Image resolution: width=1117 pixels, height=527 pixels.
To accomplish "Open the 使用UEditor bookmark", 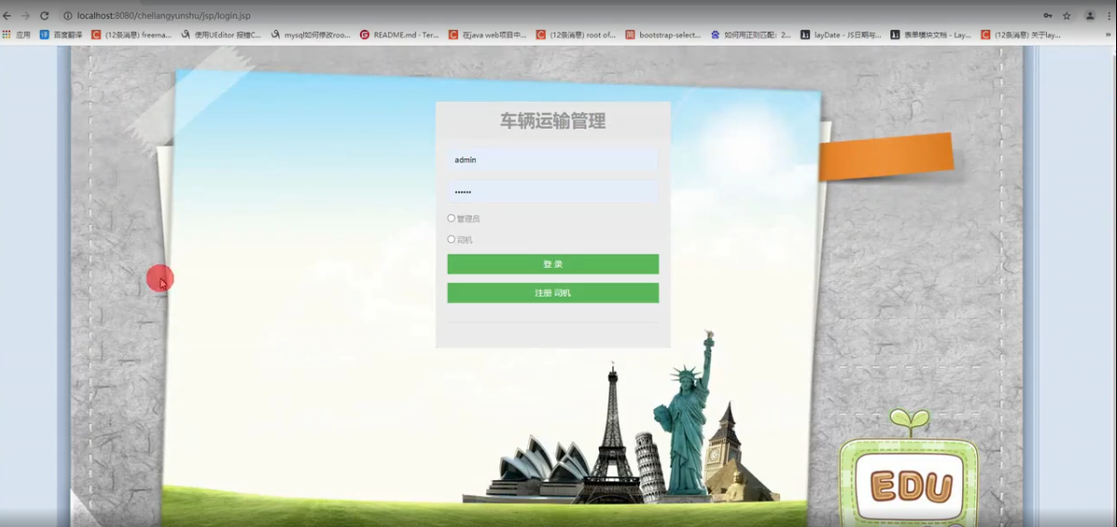I will point(221,35).
